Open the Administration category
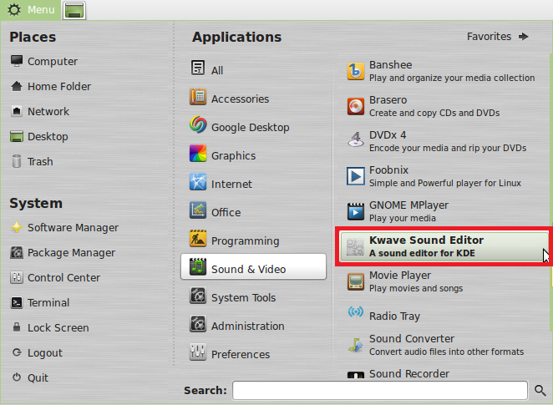This screenshot has height=405, width=553. click(x=253, y=326)
